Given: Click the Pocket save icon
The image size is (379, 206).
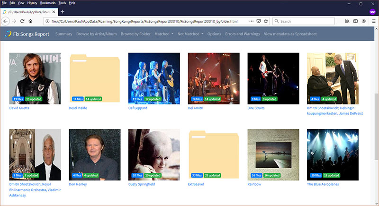Looking at the screenshot, I should 259,21.
